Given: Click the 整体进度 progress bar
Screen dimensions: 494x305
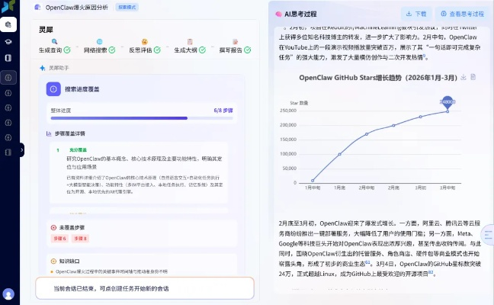Looking at the screenshot, I should (142, 118).
